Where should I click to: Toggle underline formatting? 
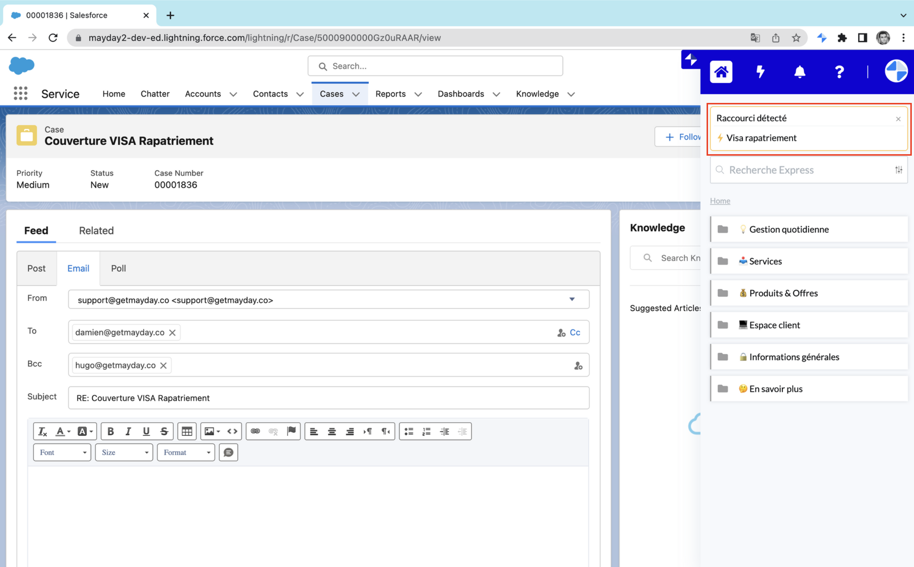pos(146,431)
